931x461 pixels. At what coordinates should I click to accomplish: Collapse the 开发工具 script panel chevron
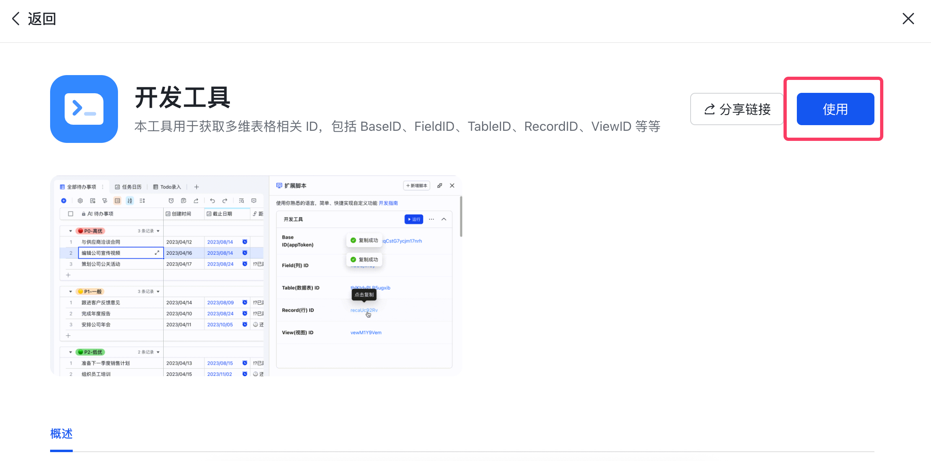click(444, 219)
